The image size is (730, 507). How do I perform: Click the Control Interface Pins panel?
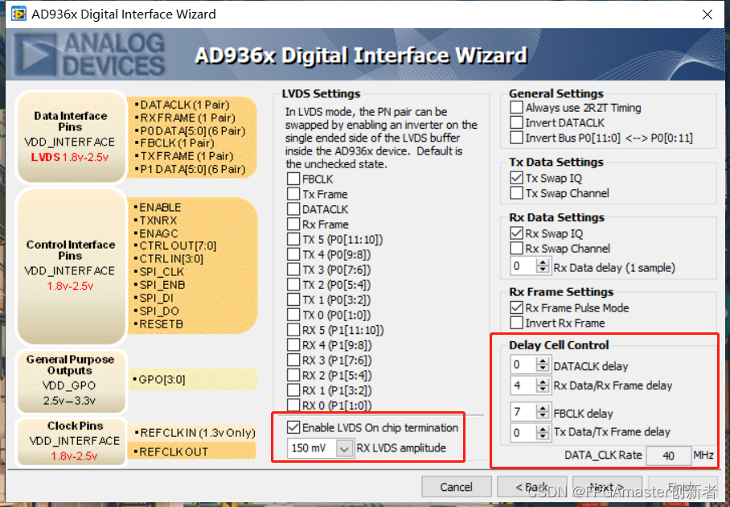71,266
